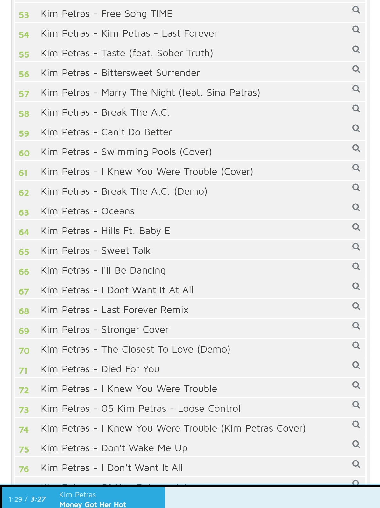Screen dimensions: 380x508
Task: Select track 76 I Don't Want It All
Action: tap(190, 467)
